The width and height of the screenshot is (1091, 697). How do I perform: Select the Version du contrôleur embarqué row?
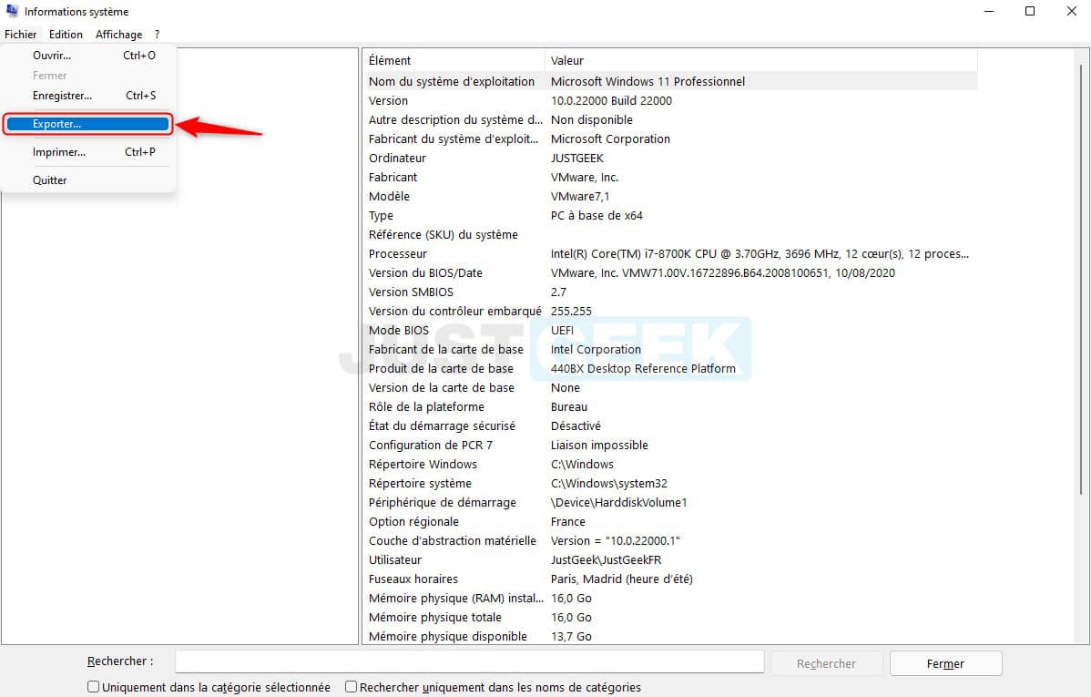[670, 312]
